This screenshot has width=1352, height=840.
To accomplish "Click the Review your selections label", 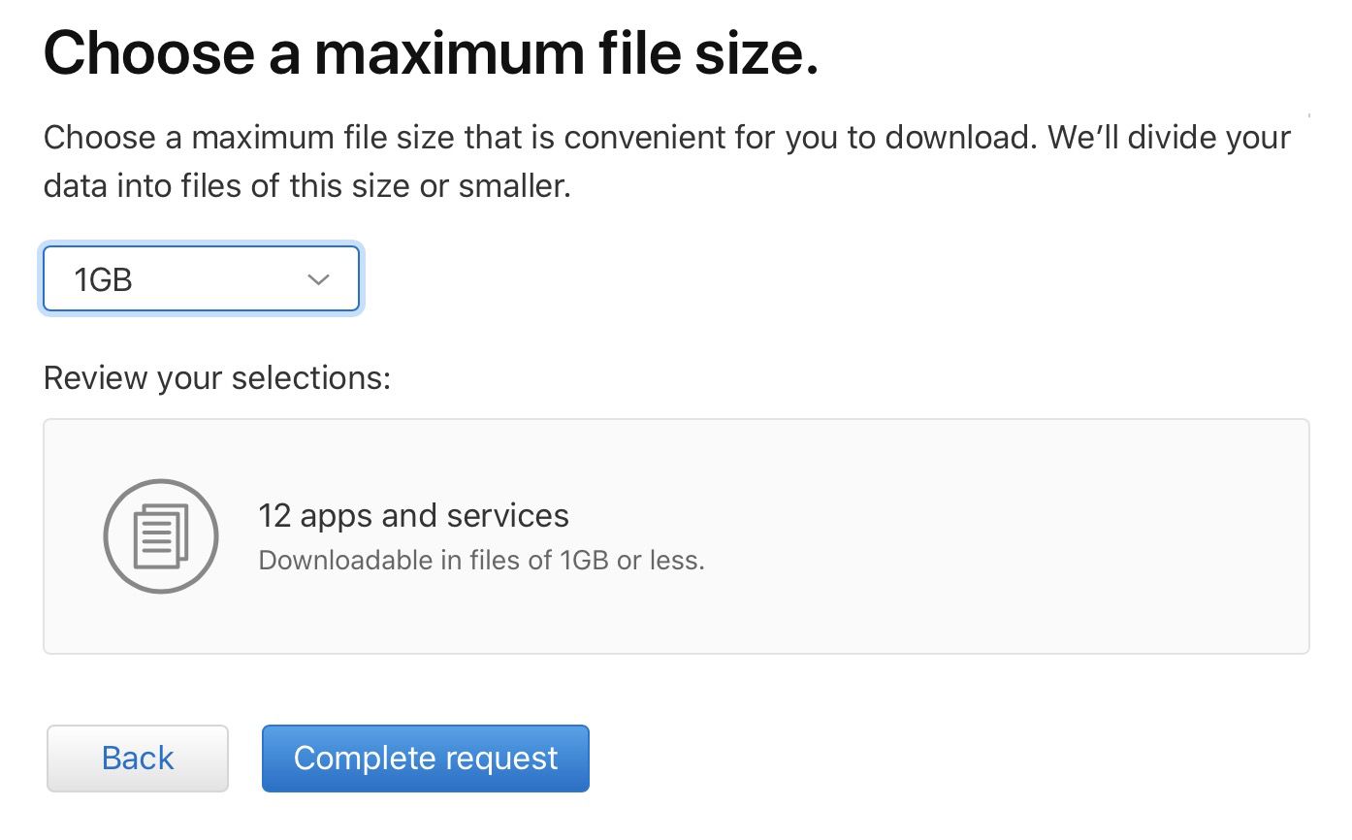I will tap(215, 377).
